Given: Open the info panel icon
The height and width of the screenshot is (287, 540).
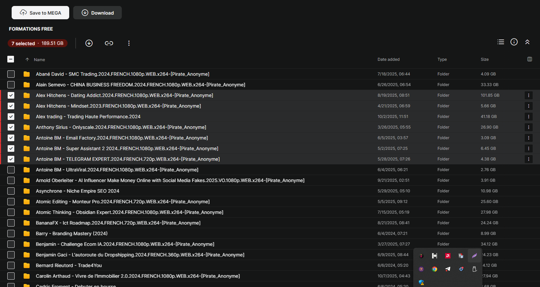Looking at the screenshot, I should (514, 42).
